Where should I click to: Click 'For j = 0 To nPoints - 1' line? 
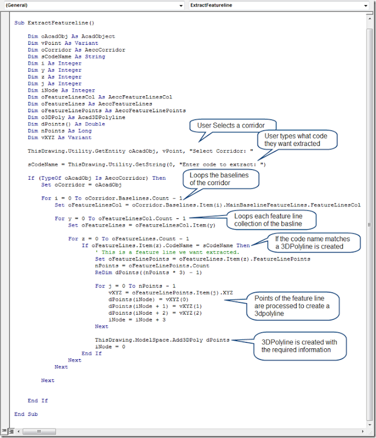click(x=135, y=286)
